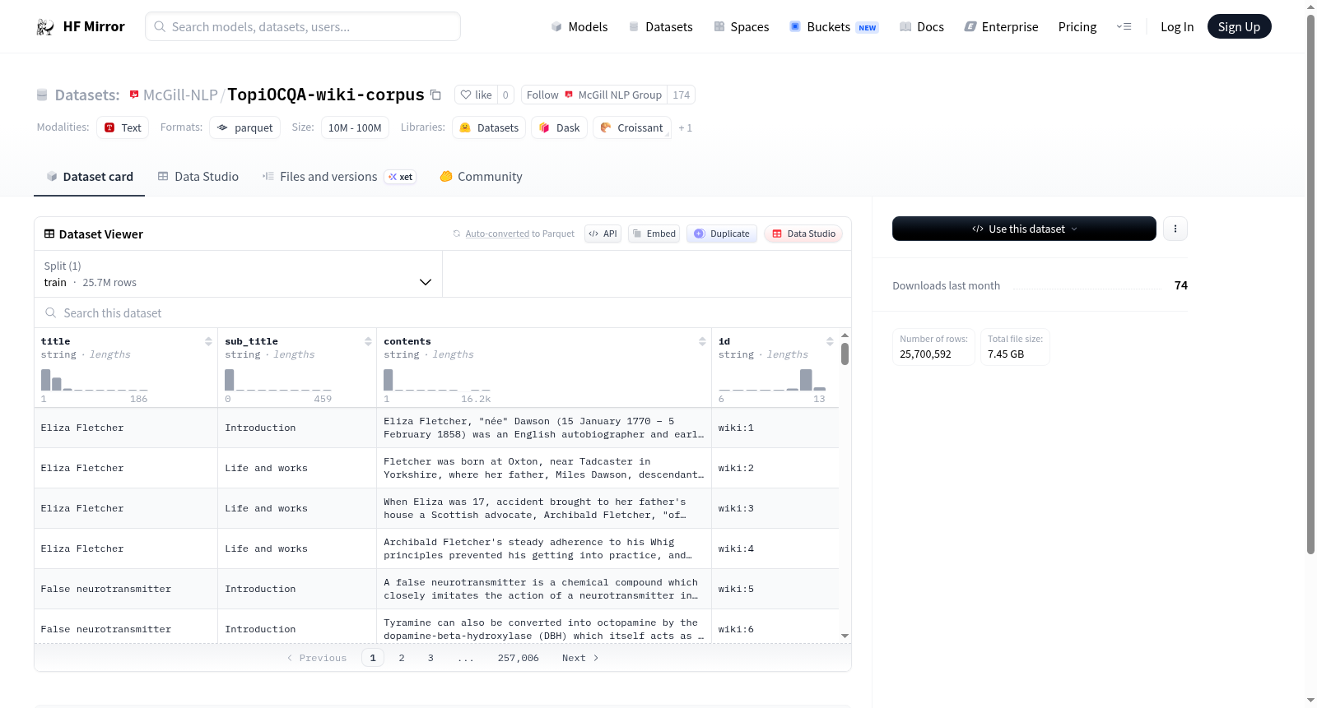
Task: Follow McGill NLP Group button
Action: [x=593, y=95]
